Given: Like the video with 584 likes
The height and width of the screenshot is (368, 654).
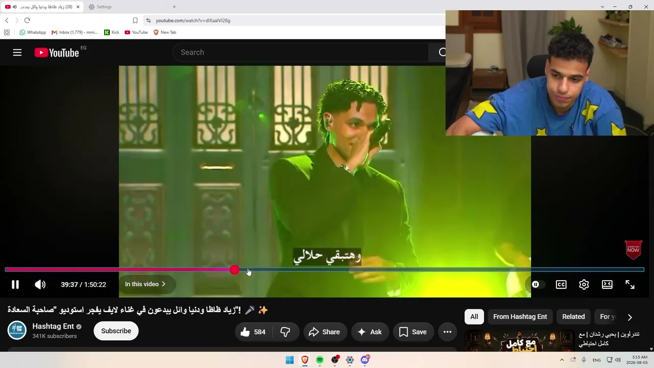Looking at the screenshot, I should click(x=253, y=332).
